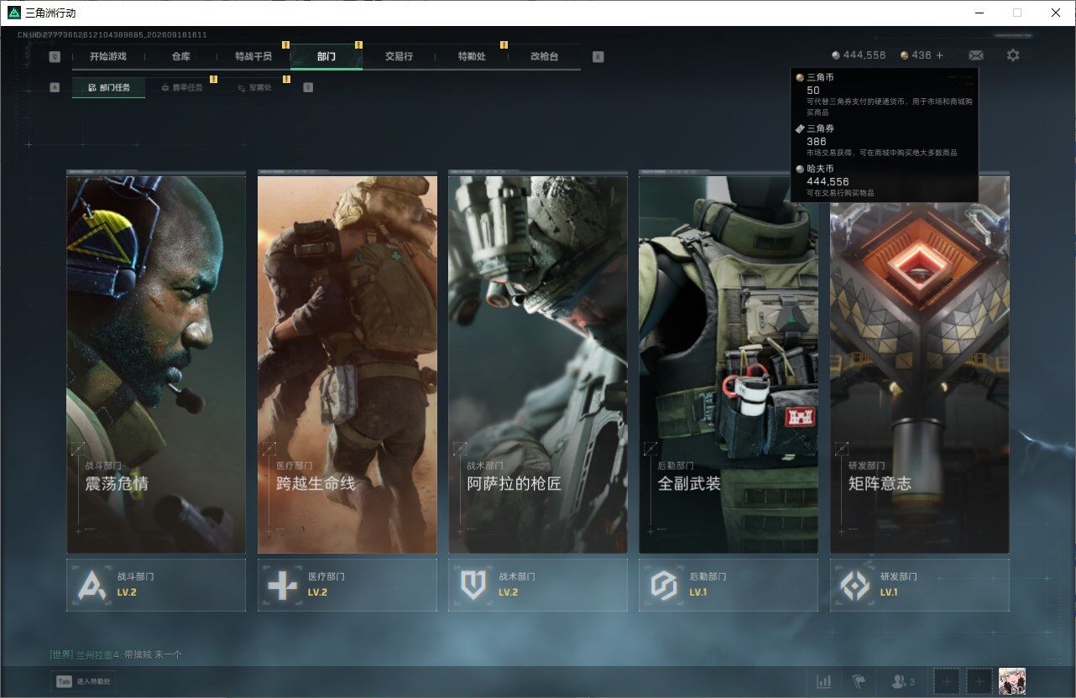1076x698 pixels.
Task: Click the D key hint beside 军需处
Action: click(x=308, y=87)
